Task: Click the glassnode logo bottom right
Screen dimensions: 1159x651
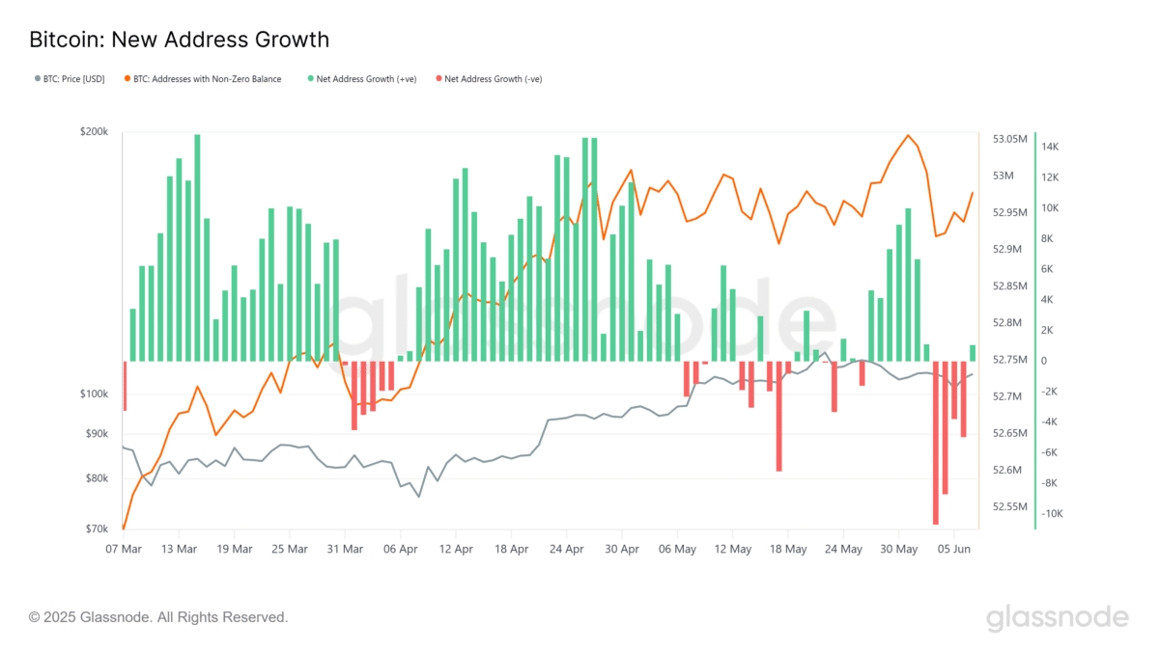Action: tap(1057, 617)
